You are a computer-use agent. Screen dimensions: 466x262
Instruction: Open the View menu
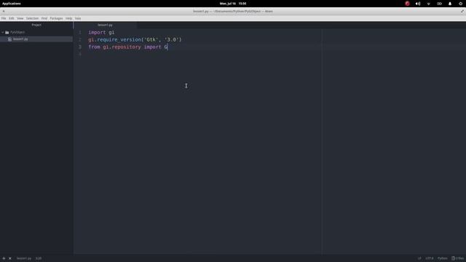pos(20,18)
